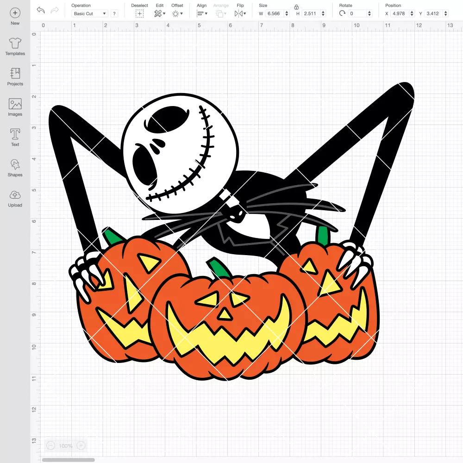
Task: Click the X position field
Action: [400, 13]
